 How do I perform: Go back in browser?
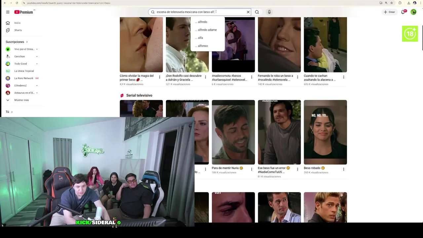point(4,3)
